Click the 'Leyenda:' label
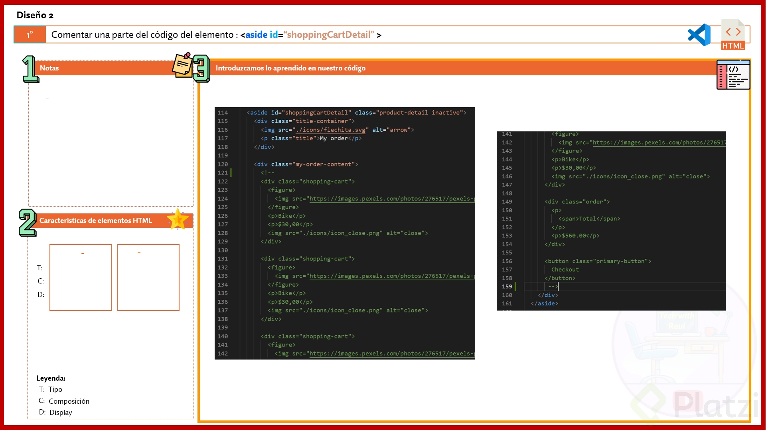Image resolution: width=766 pixels, height=430 pixels. [x=51, y=378]
